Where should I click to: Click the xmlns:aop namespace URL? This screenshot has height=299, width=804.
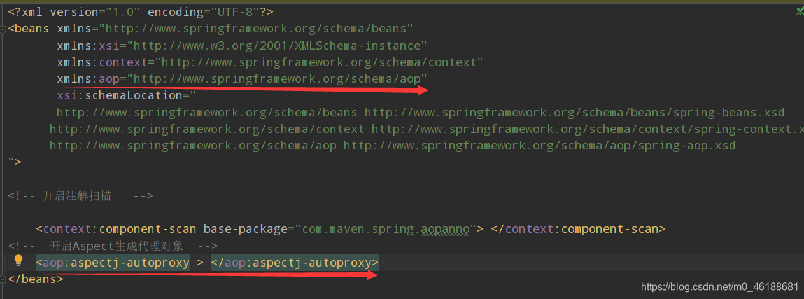(x=277, y=79)
